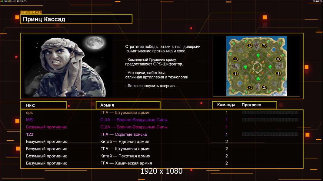This screenshot has width=323, height=181.
Task: Click the "Прогресс" column header
Action: pyautogui.click(x=251, y=105)
